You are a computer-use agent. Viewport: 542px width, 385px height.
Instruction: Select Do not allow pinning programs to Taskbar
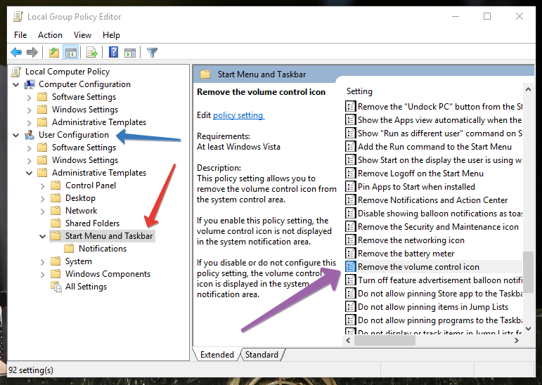pos(439,320)
